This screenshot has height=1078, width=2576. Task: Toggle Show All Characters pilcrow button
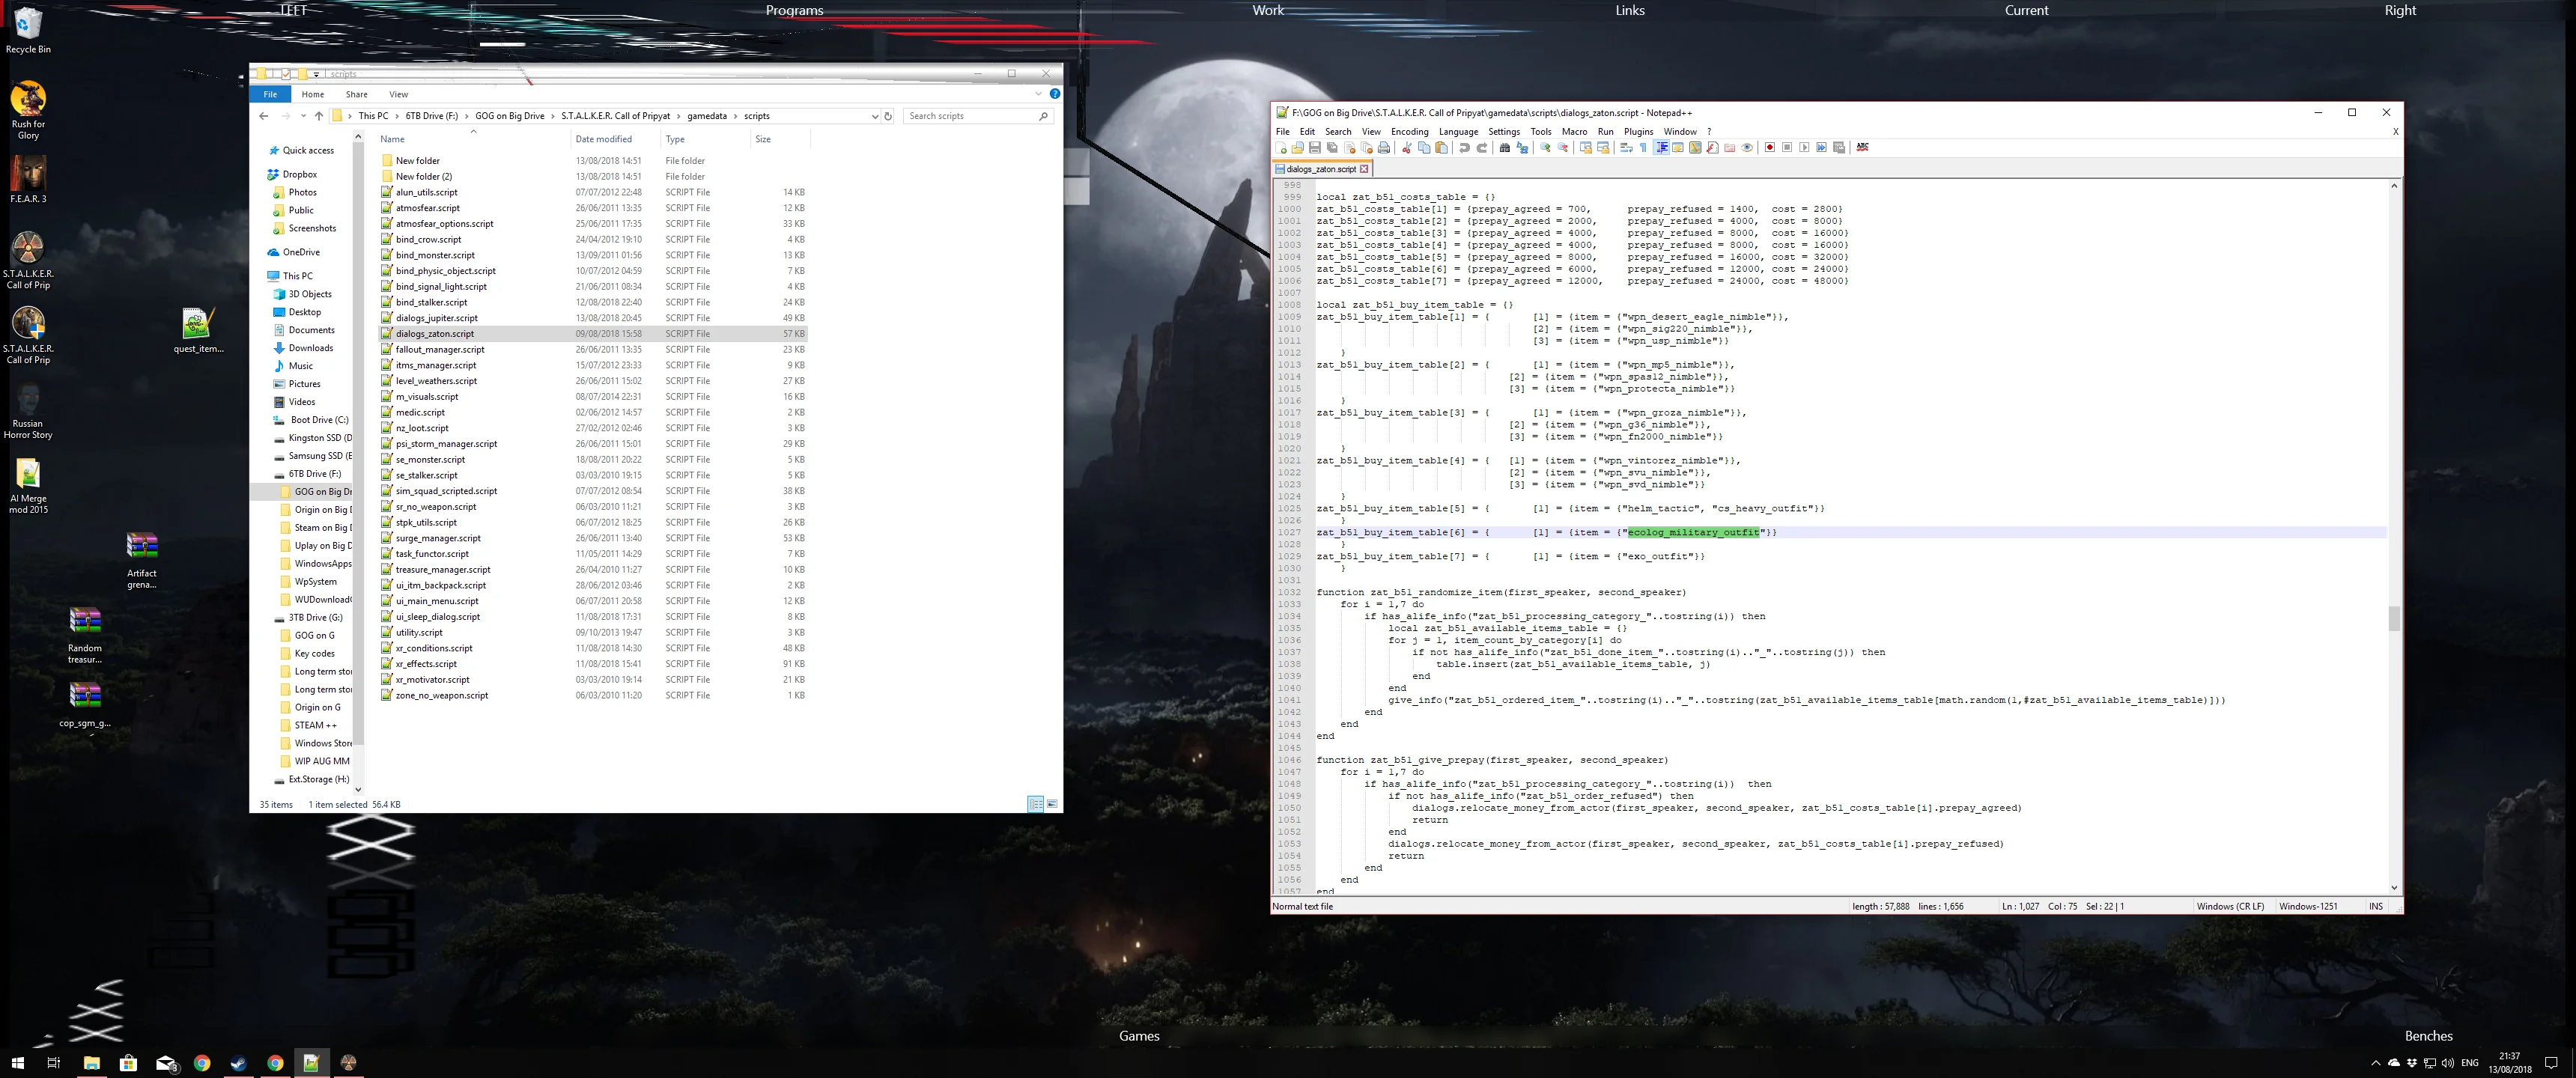point(1643,147)
